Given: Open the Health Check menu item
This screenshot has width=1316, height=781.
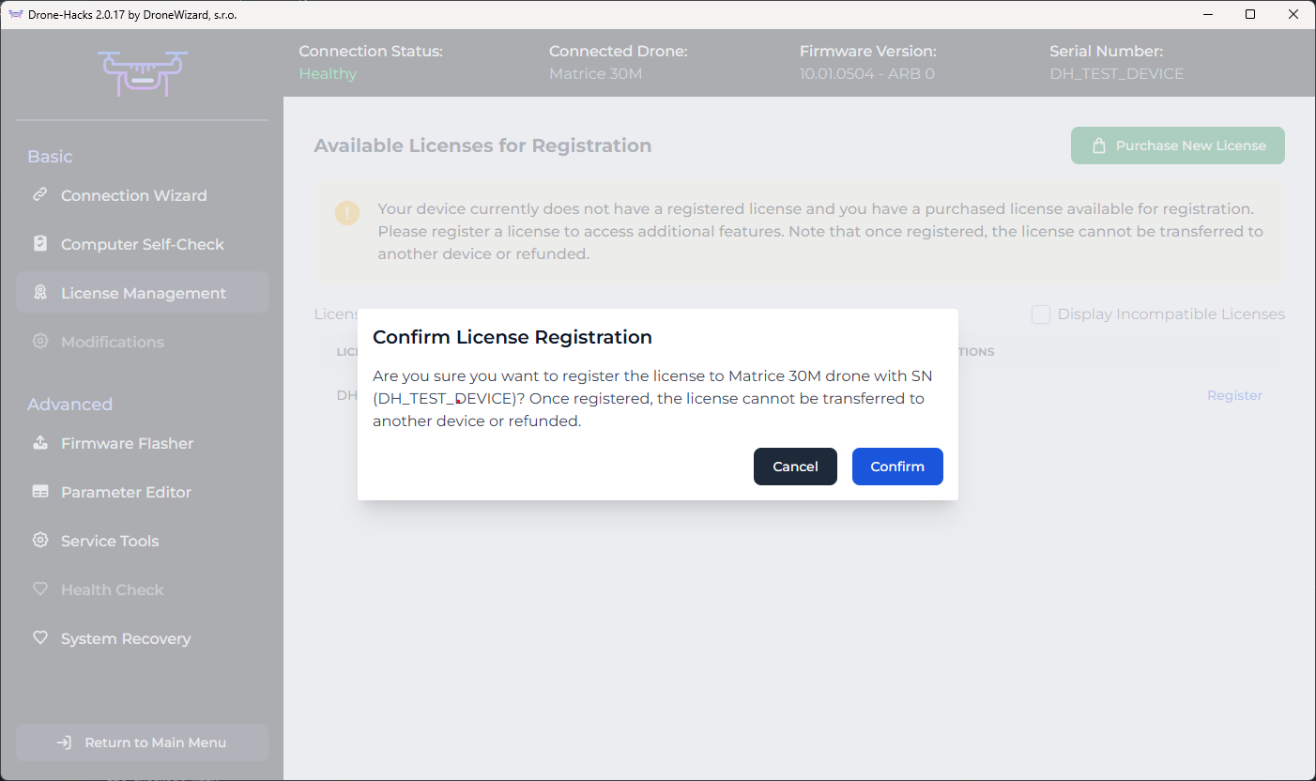Looking at the screenshot, I should (x=112, y=590).
